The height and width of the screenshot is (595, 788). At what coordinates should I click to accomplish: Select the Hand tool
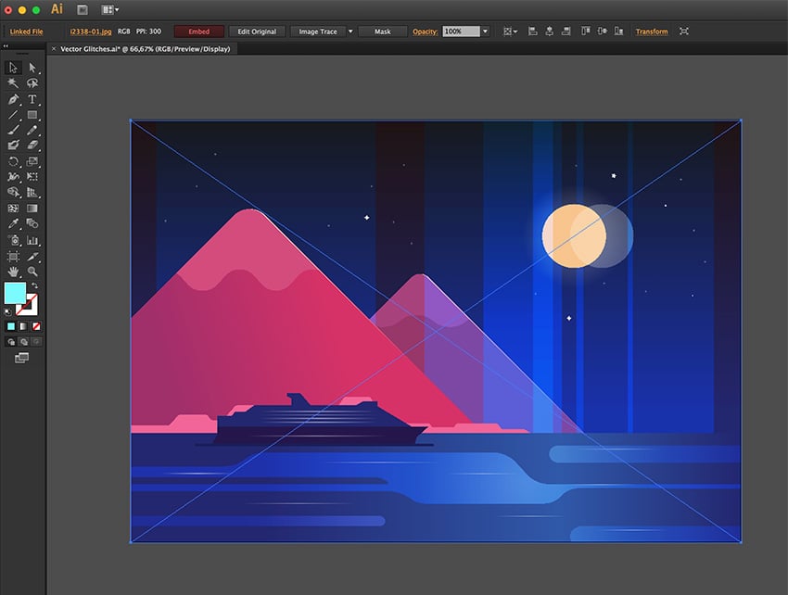[13, 271]
